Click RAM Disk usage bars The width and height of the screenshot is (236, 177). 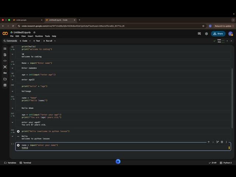(x=221, y=41)
